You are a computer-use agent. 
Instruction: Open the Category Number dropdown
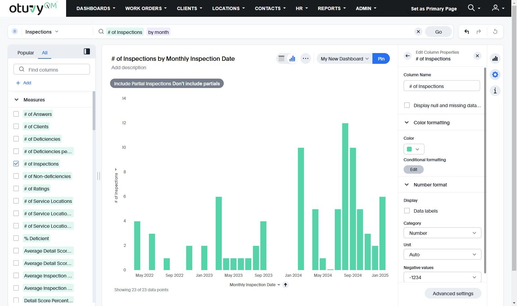click(442, 233)
